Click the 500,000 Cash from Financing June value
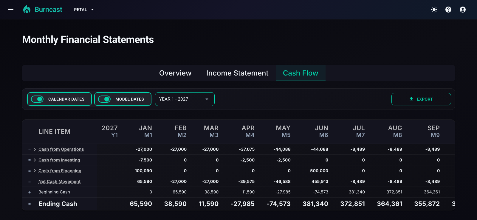 coord(319,171)
